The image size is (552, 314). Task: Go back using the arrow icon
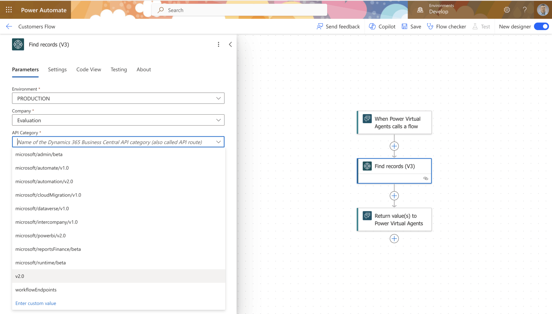click(9, 26)
